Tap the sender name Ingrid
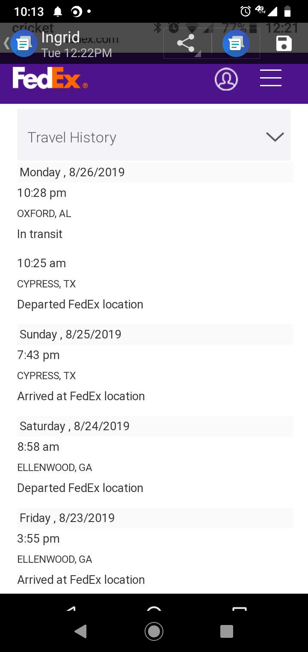 (60, 38)
